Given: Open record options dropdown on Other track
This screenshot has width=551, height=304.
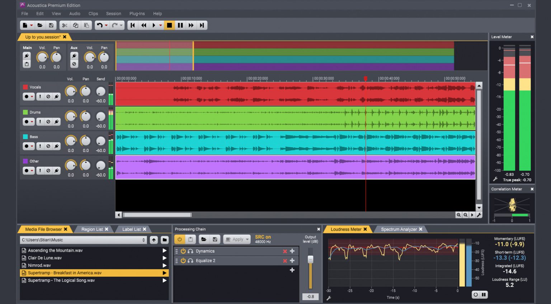Looking at the screenshot, I should pos(32,171).
